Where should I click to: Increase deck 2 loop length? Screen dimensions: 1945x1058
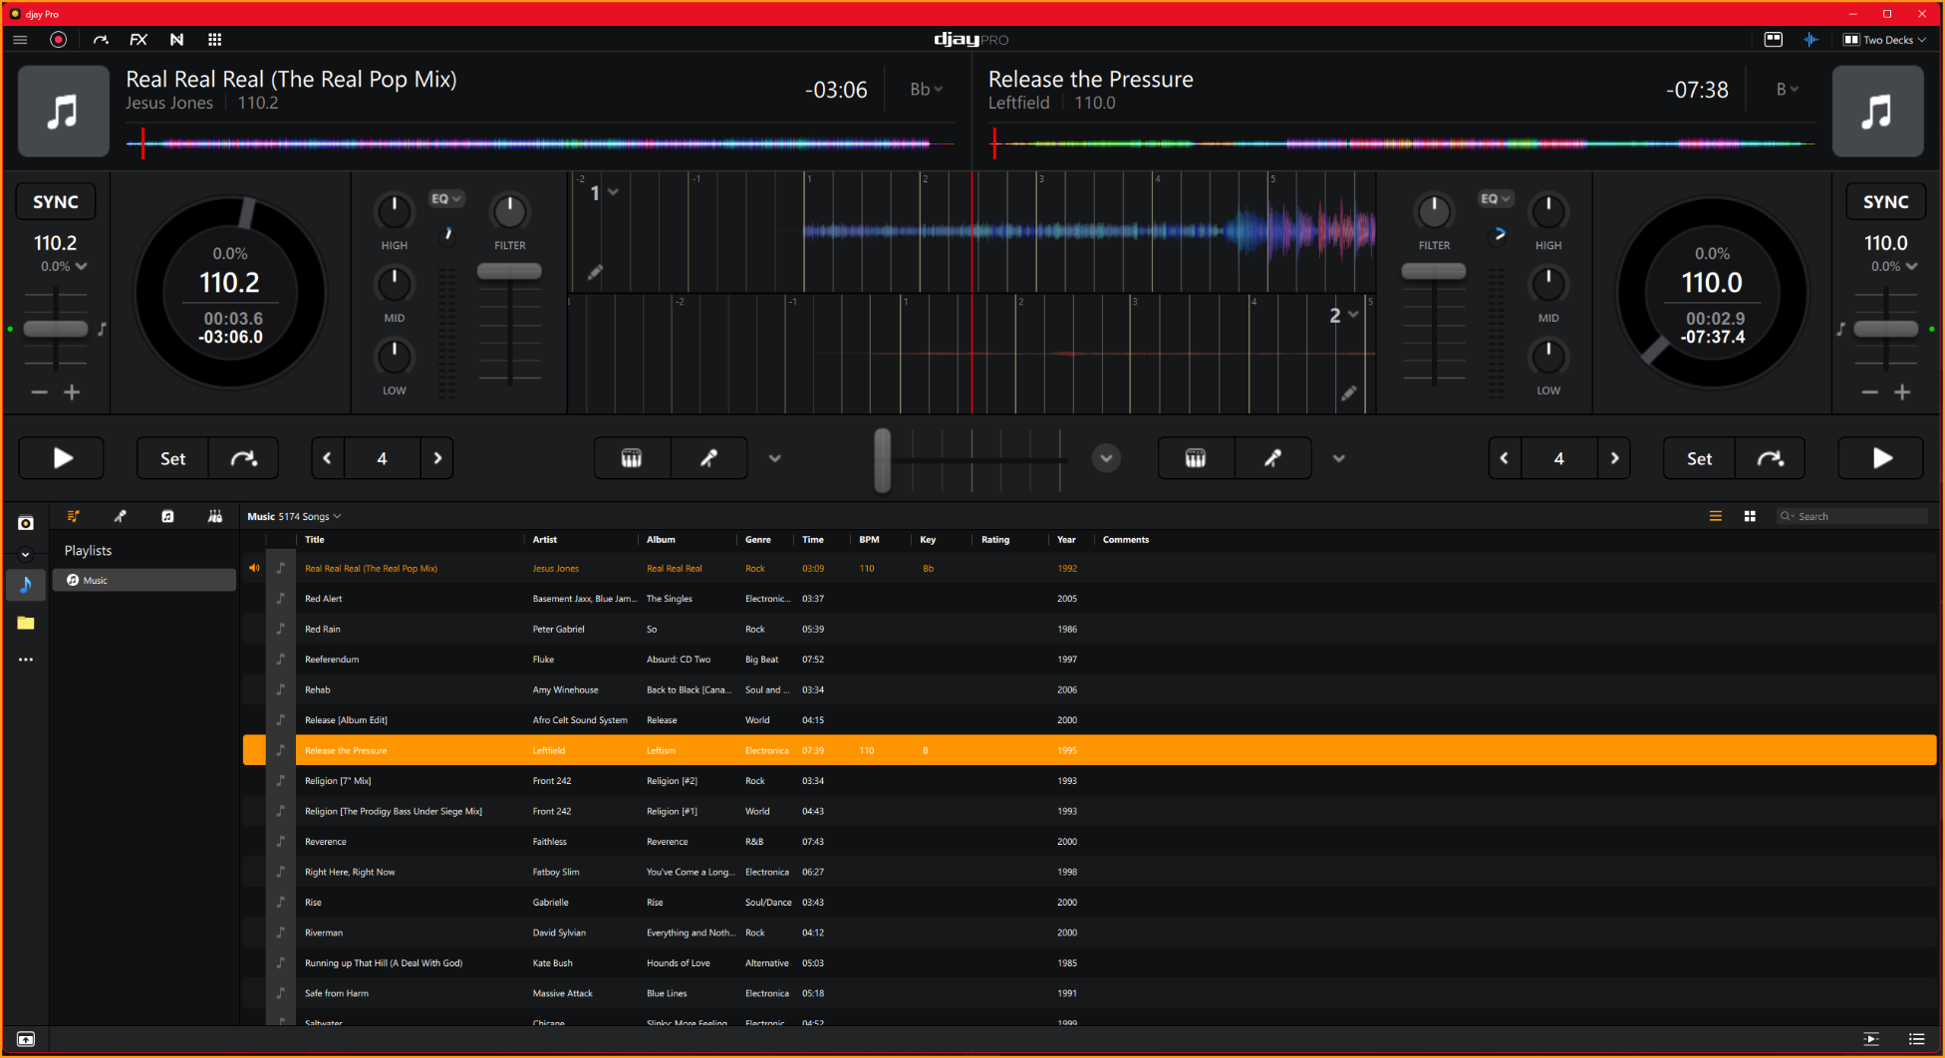coord(1614,458)
